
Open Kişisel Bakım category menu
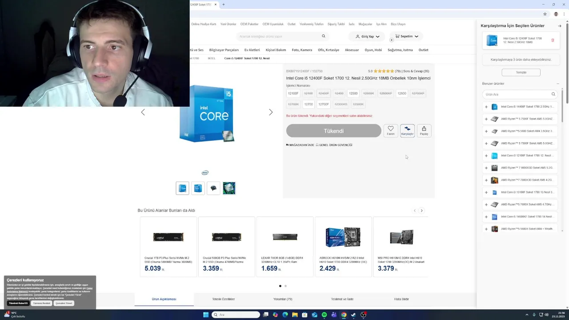[x=276, y=50]
